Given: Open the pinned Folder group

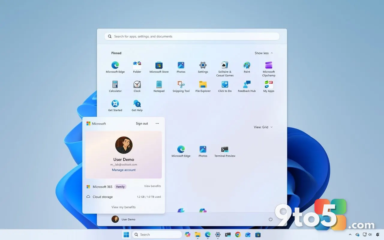Looking at the screenshot, I should pyautogui.click(x=137, y=67).
